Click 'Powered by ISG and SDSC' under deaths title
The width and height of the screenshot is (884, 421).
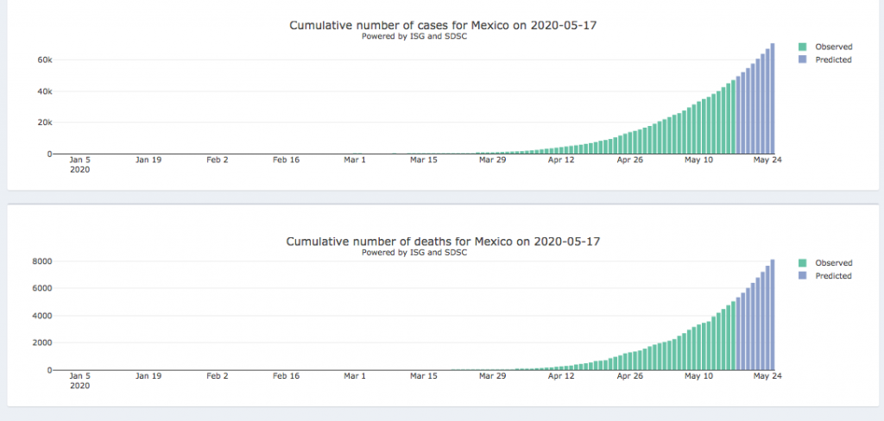[x=414, y=253]
